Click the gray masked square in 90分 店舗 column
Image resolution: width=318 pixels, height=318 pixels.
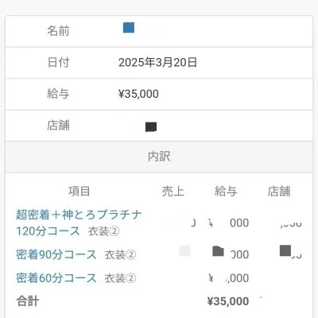[x=285, y=250]
